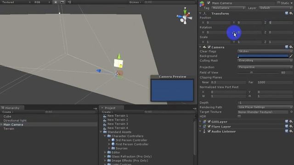Open the Camera component gear menu
294x165 pixels.
tap(291, 47)
